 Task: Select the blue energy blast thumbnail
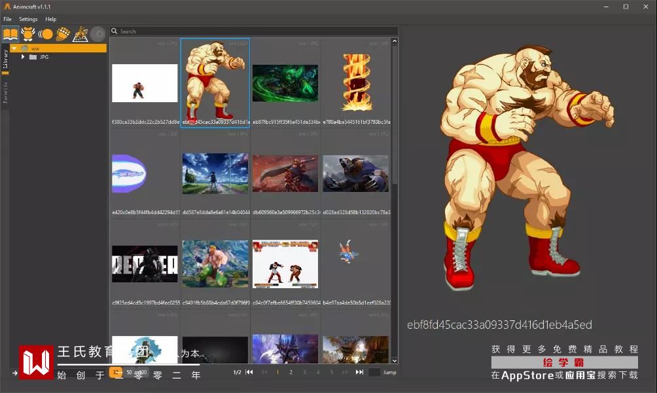[129, 174]
